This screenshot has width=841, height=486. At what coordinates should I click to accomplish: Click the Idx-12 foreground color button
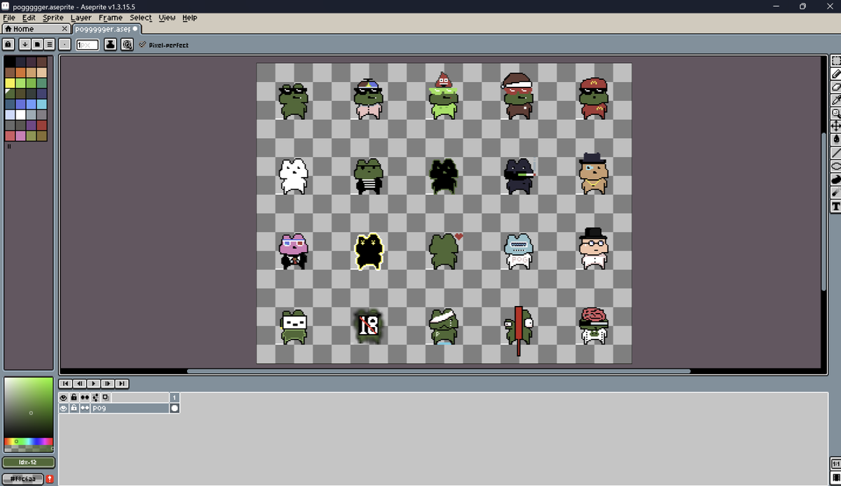(29, 462)
